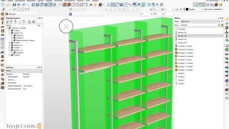229x129 pixels.
Task: Select Стойка П in Файлы list
Action: point(181,83)
